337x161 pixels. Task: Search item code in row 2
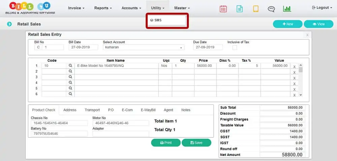point(70,71)
